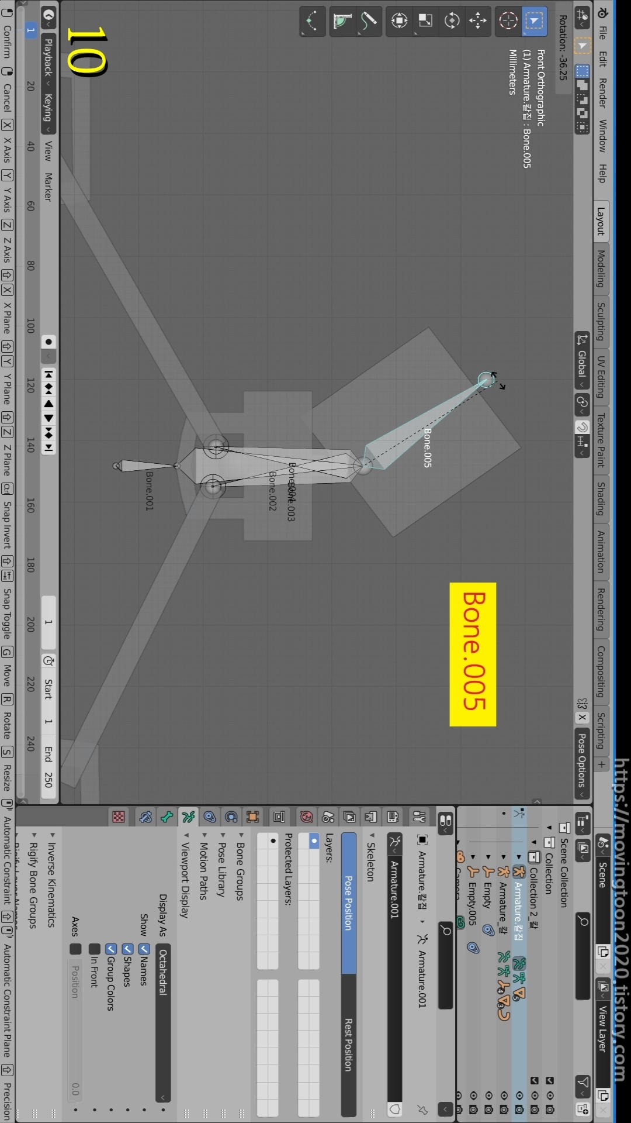The height and width of the screenshot is (1123, 631).
Task: Toggle pin icon in properties header
Action: pos(422,1109)
